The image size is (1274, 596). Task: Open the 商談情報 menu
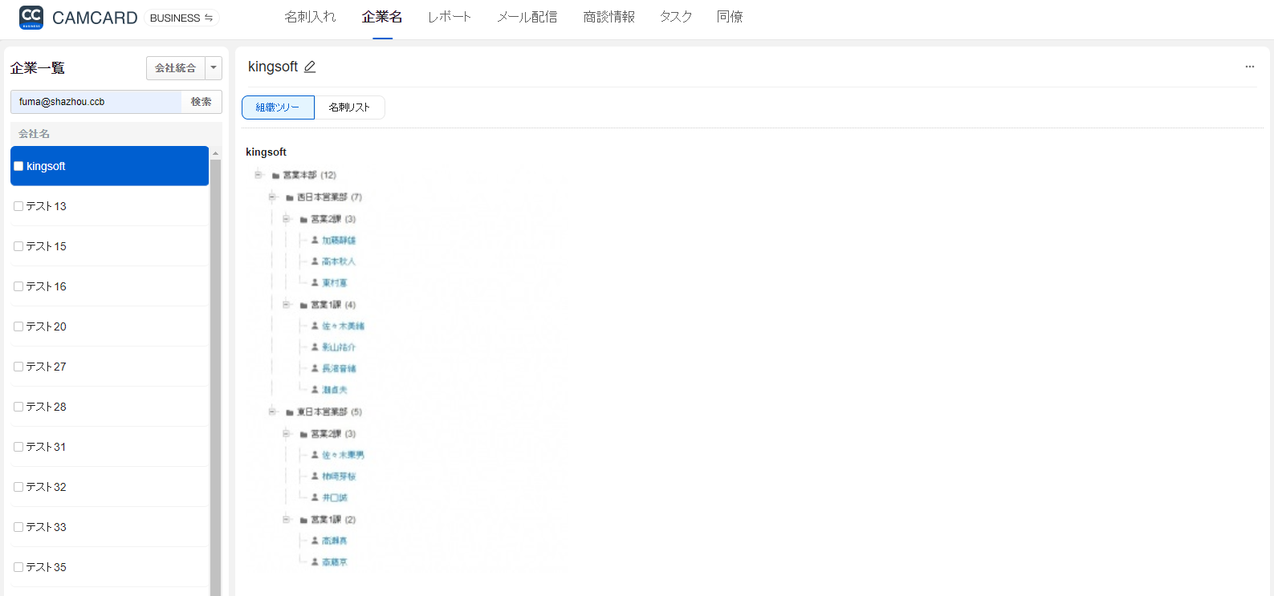tap(609, 17)
